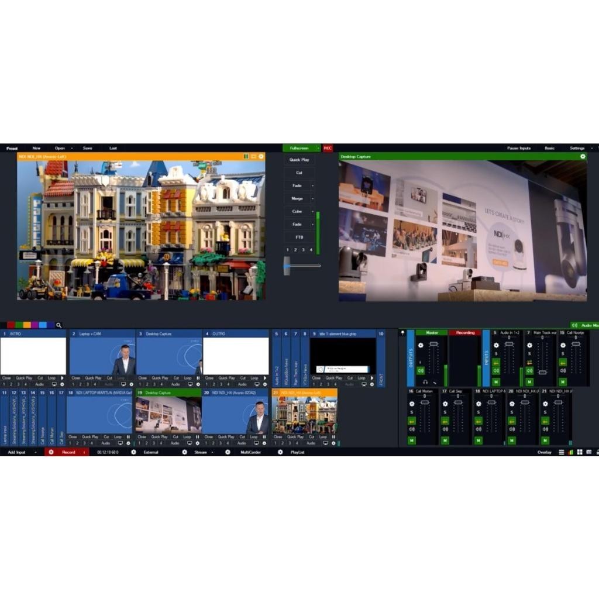Viewport: 599px width, 599px height.
Task: Click Main Track volume fader
Action: click(x=542, y=371)
